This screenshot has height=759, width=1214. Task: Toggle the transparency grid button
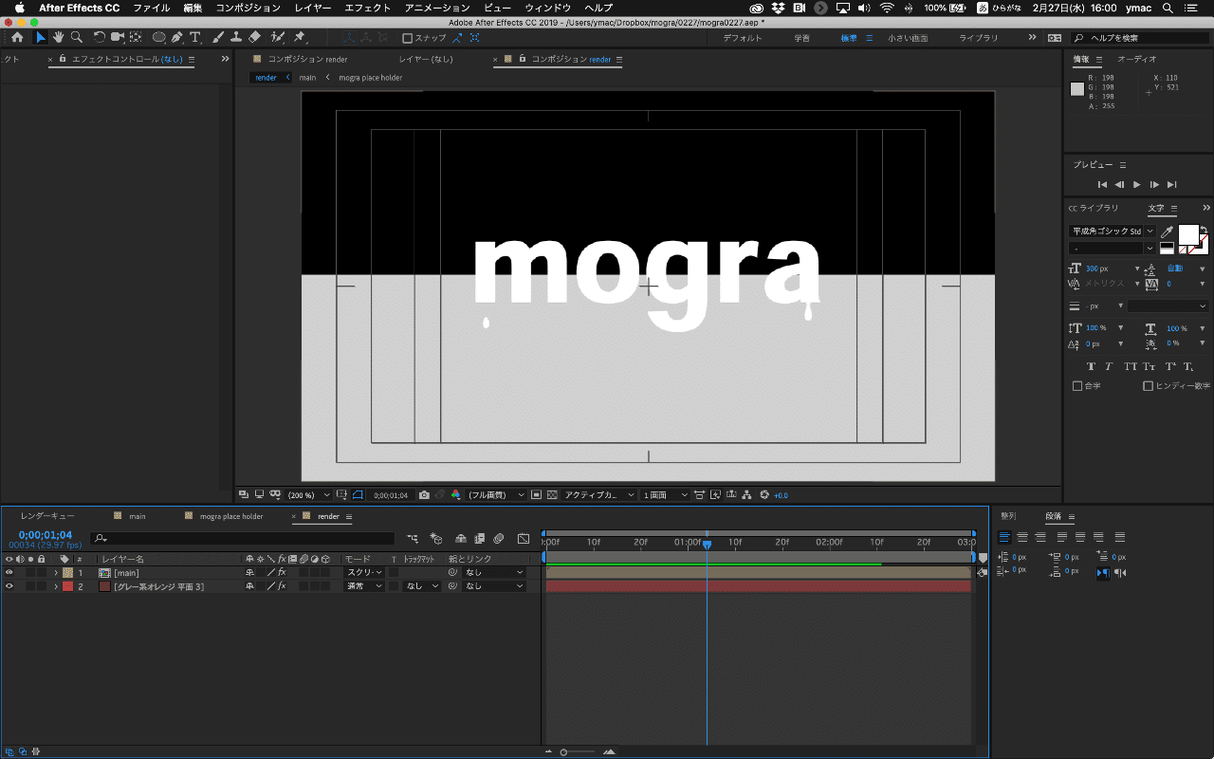(551, 495)
